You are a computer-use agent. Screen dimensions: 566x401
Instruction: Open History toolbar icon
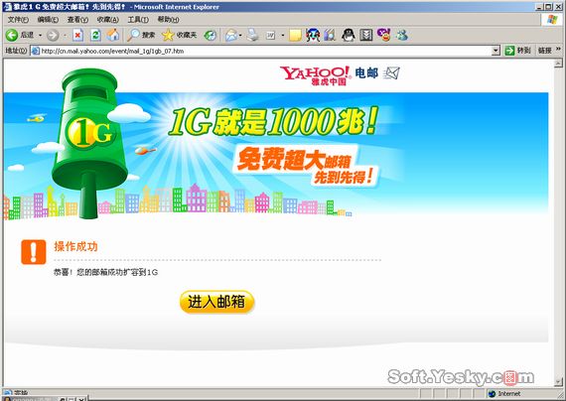(211, 35)
